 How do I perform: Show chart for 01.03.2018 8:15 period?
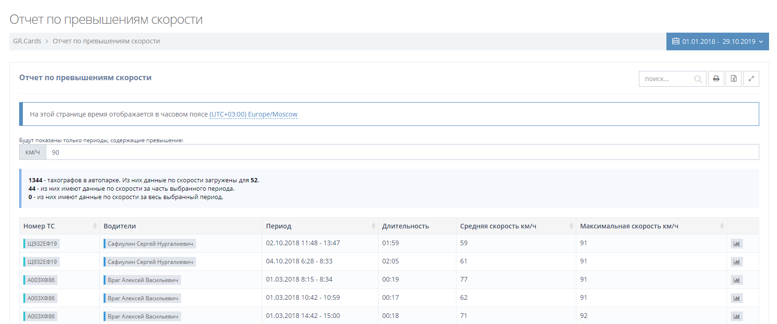click(x=736, y=280)
